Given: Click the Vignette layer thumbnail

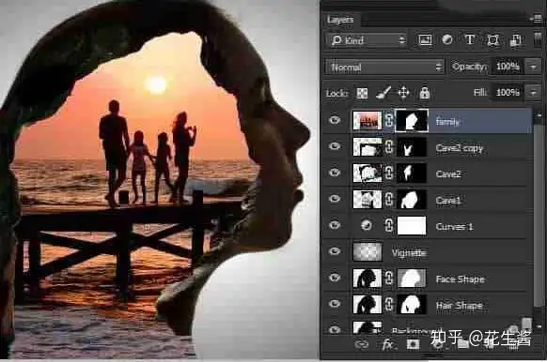Looking at the screenshot, I should [x=367, y=251].
